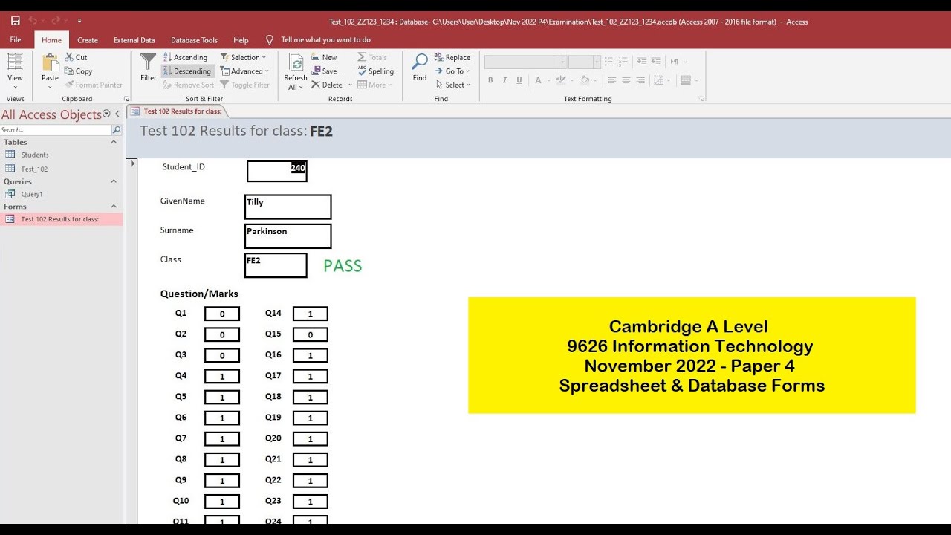Align text left in Text Formatting
The image size is (951, 535).
(611, 80)
